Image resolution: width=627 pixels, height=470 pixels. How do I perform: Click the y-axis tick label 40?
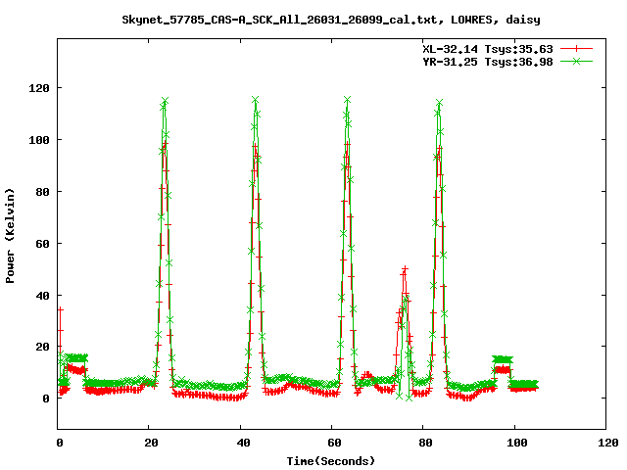point(42,296)
